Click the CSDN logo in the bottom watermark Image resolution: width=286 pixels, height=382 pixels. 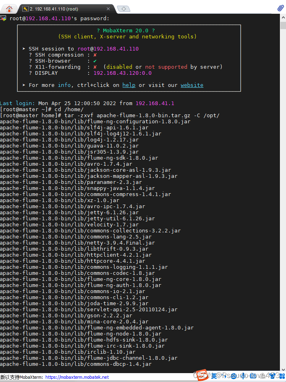point(201,376)
